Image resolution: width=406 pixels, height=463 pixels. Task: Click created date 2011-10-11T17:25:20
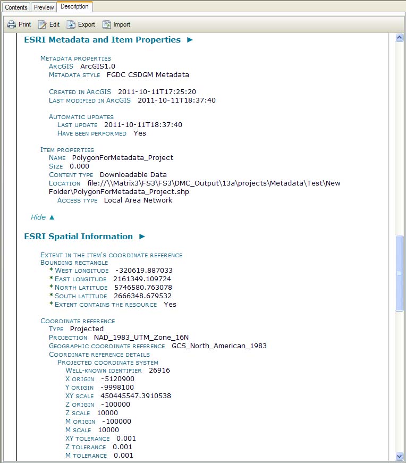157,92
